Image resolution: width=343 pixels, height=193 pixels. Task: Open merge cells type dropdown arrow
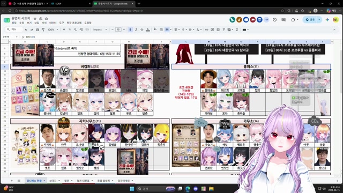(170, 29)
